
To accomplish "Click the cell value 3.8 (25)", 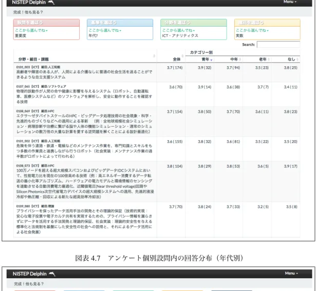I will point(290,68).
